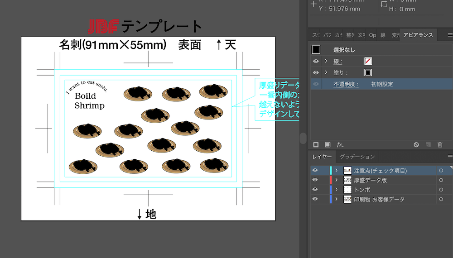Switch to the グラデーション tab
453x258 pixels.
(x=357, y=157)
